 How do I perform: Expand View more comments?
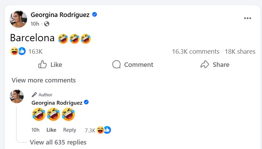[x=43, y=80]
